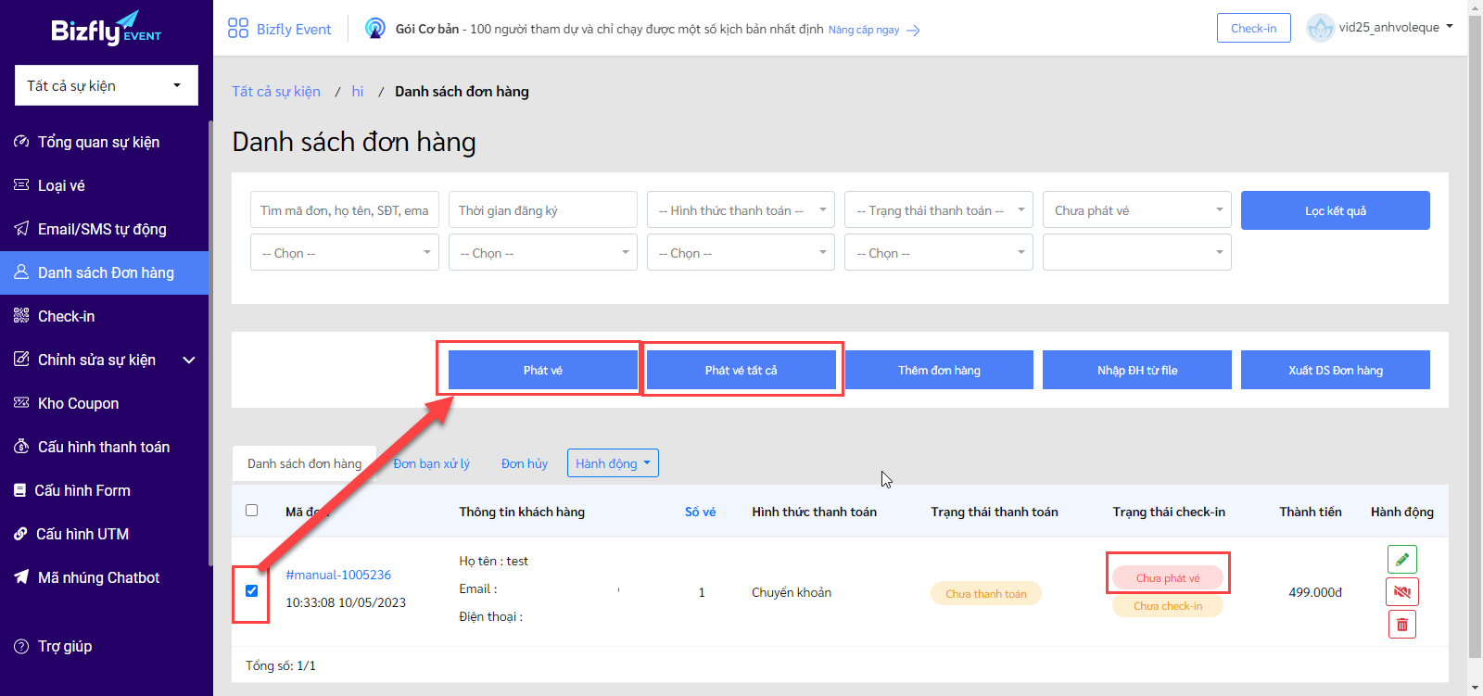Click the Thời gian đăng ký date field

point(543,210)
